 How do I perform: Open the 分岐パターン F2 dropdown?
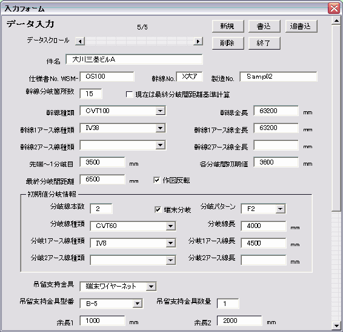[x=280, y=209]
